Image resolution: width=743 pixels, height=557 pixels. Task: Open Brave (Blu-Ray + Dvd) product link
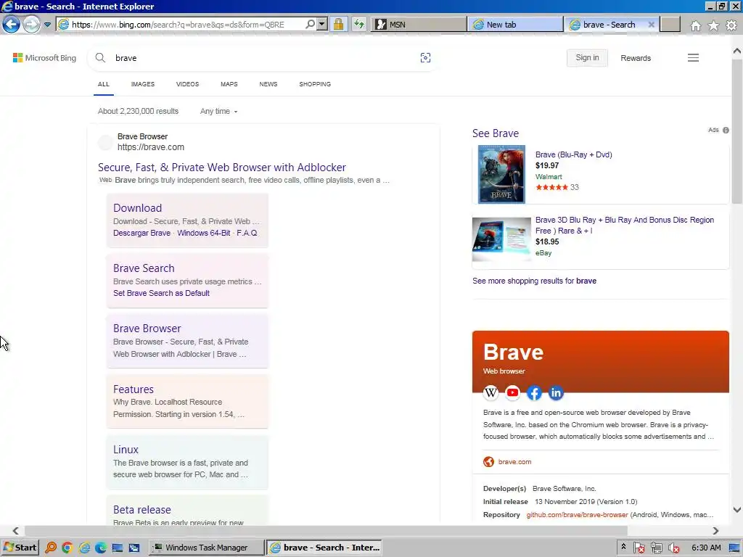573,155
